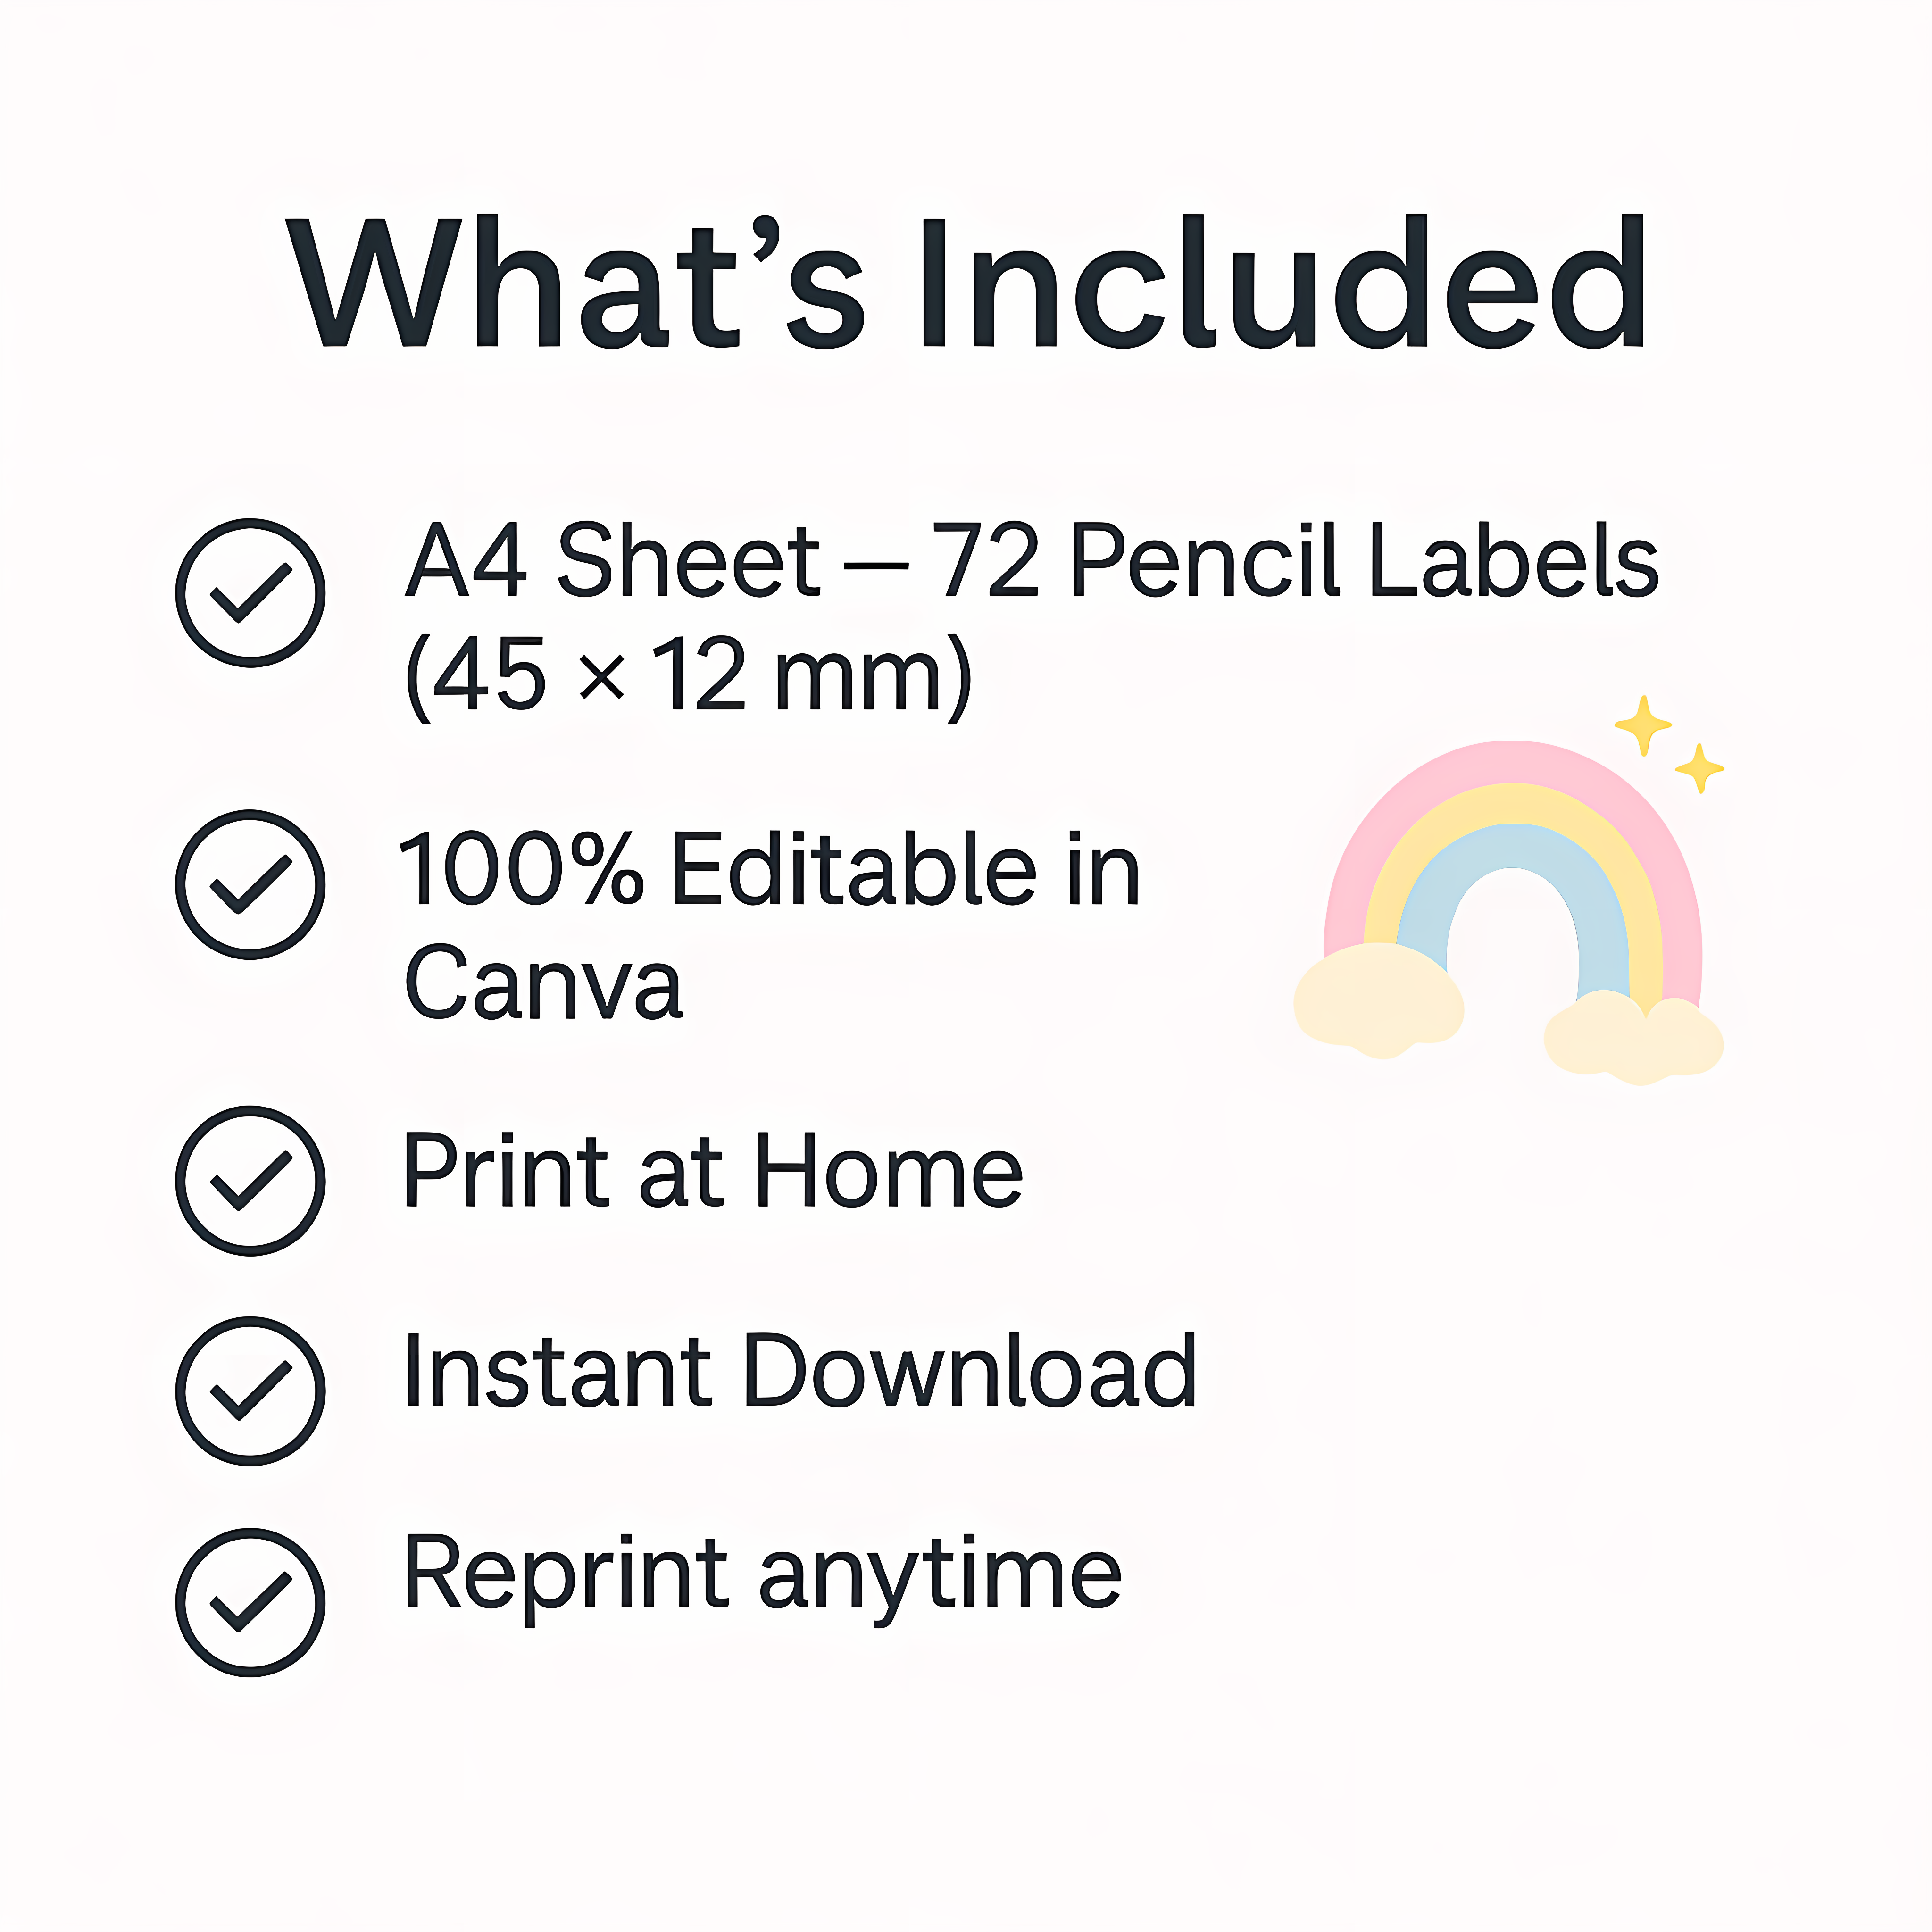Select the check icon beside Instant Download
The image size is (1932, 1932).
[250, 1391]
